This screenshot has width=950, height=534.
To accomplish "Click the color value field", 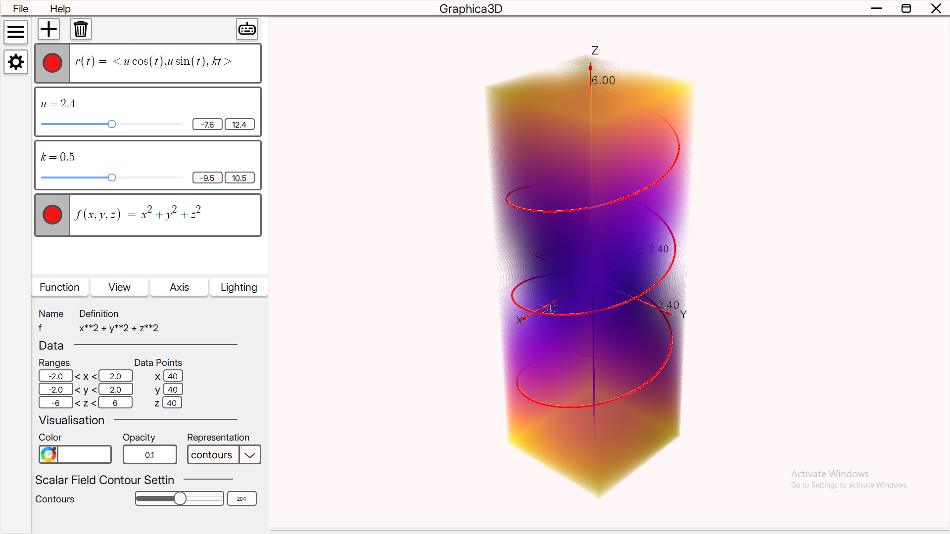I will tap(85, 454).
